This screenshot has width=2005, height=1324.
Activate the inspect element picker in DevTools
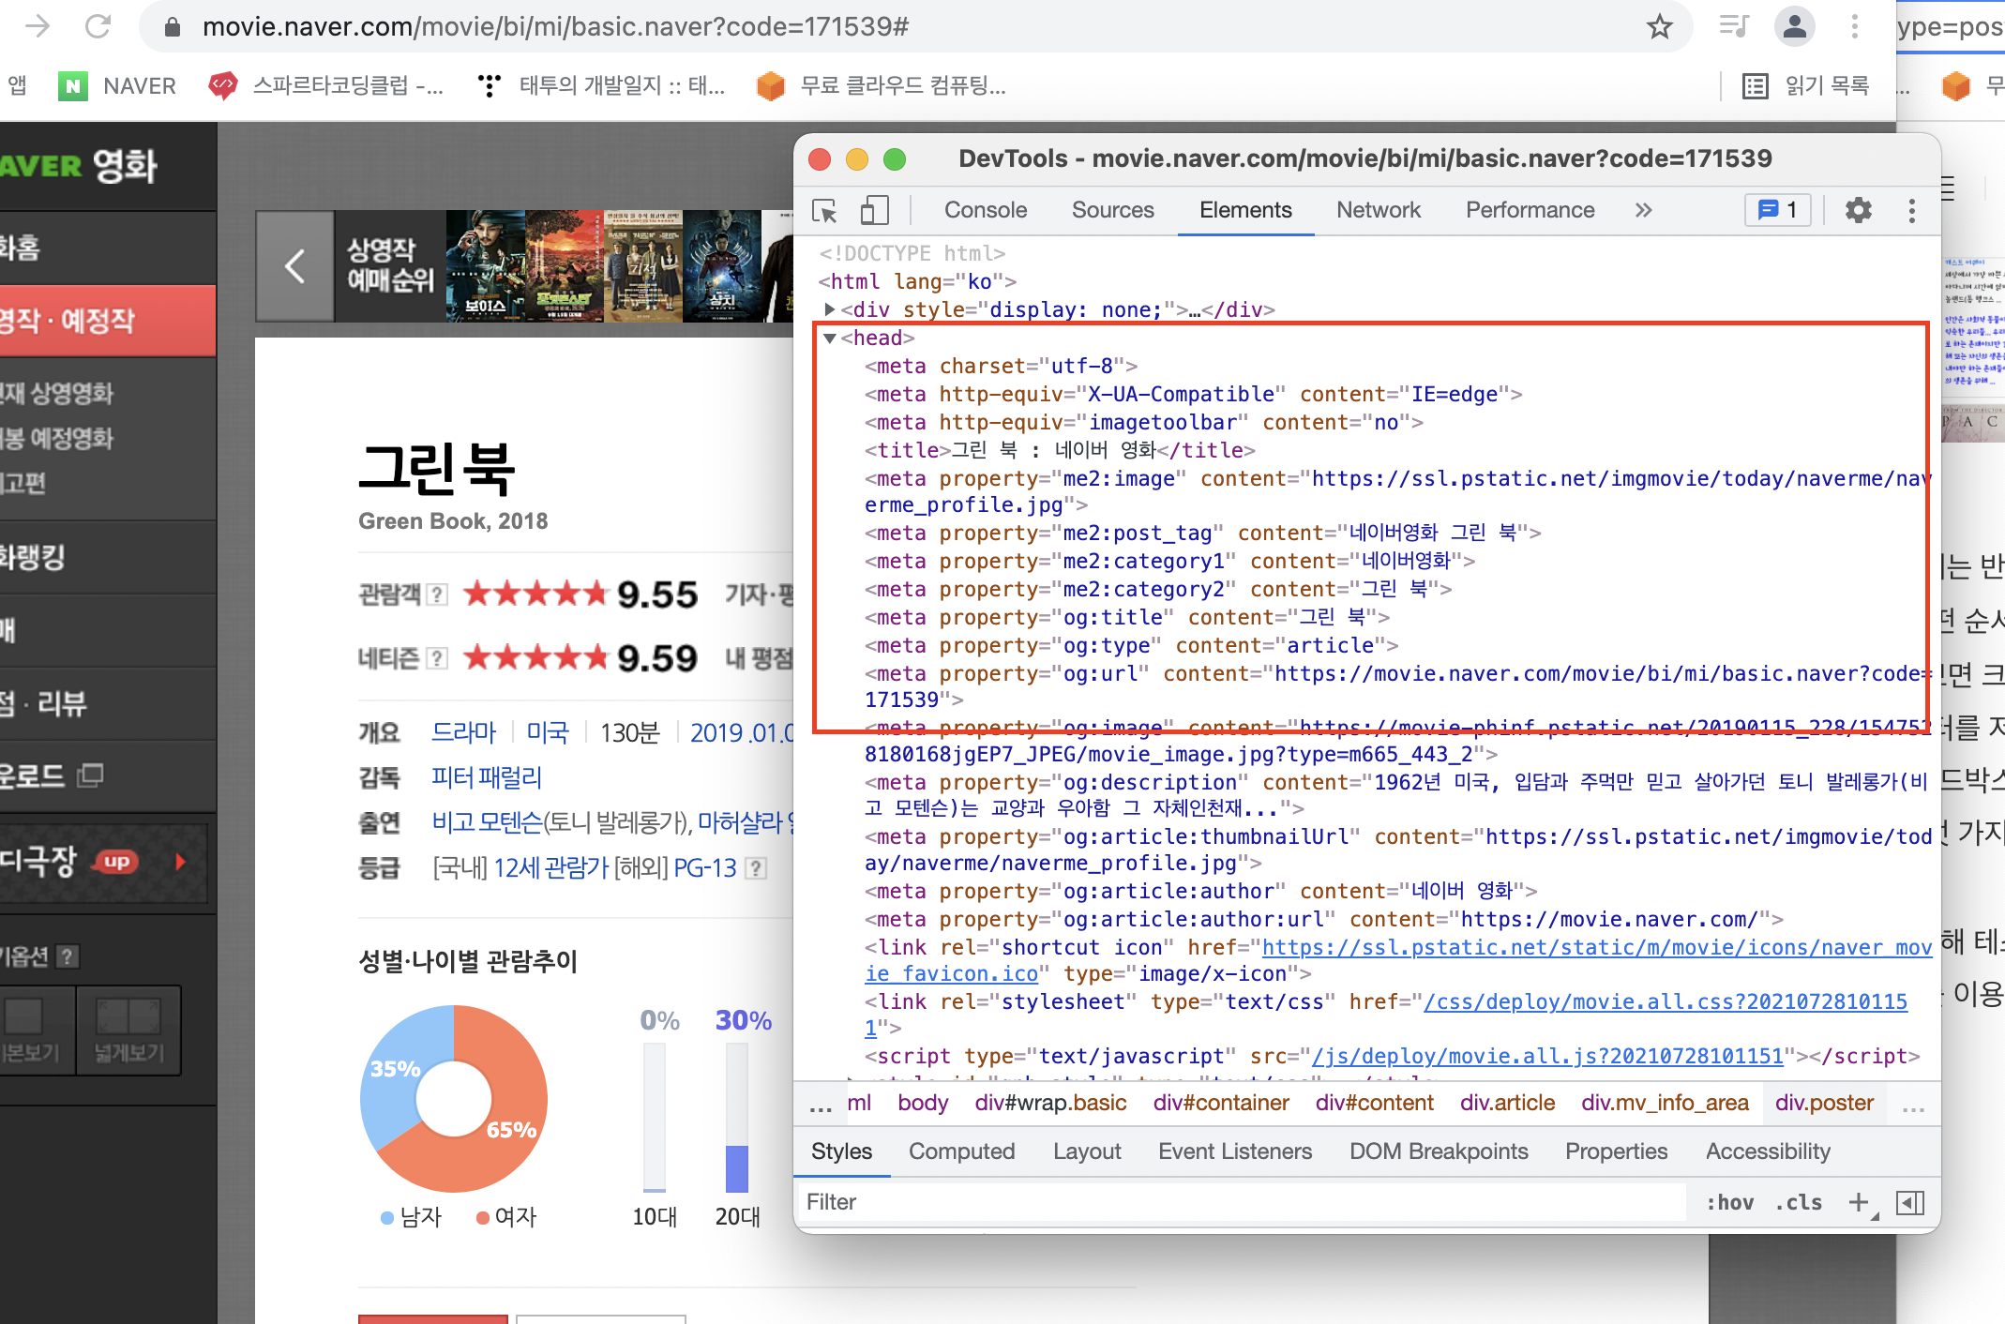825,210
